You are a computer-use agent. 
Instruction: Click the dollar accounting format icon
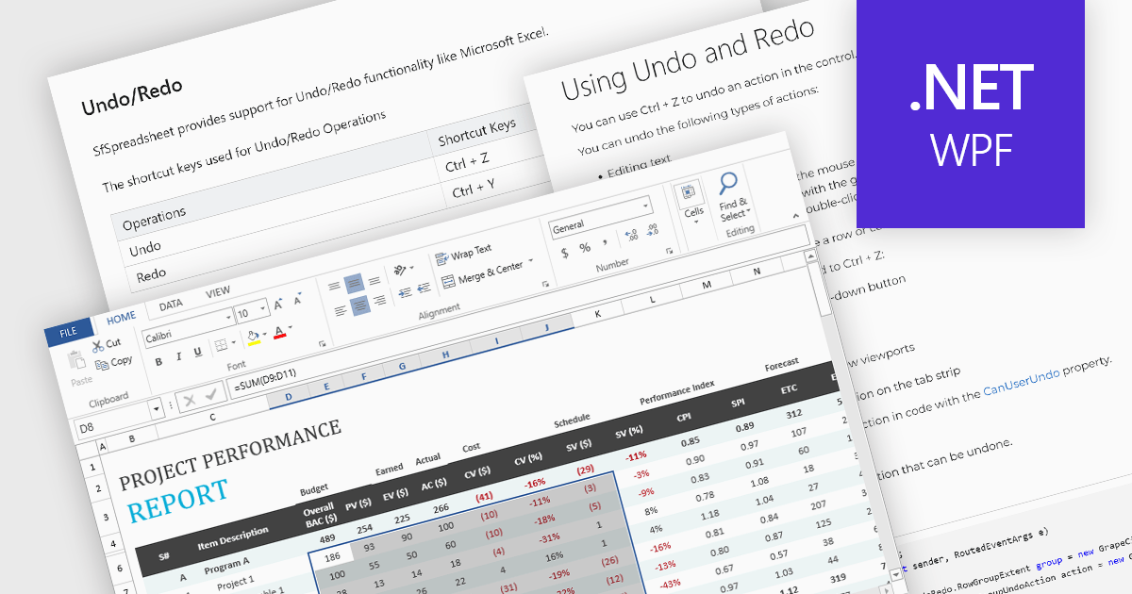(565, 253)
